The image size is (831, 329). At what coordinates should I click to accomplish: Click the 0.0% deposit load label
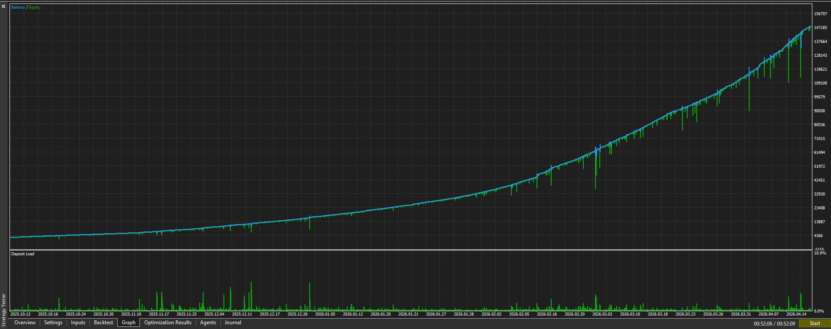coord(819,311)
